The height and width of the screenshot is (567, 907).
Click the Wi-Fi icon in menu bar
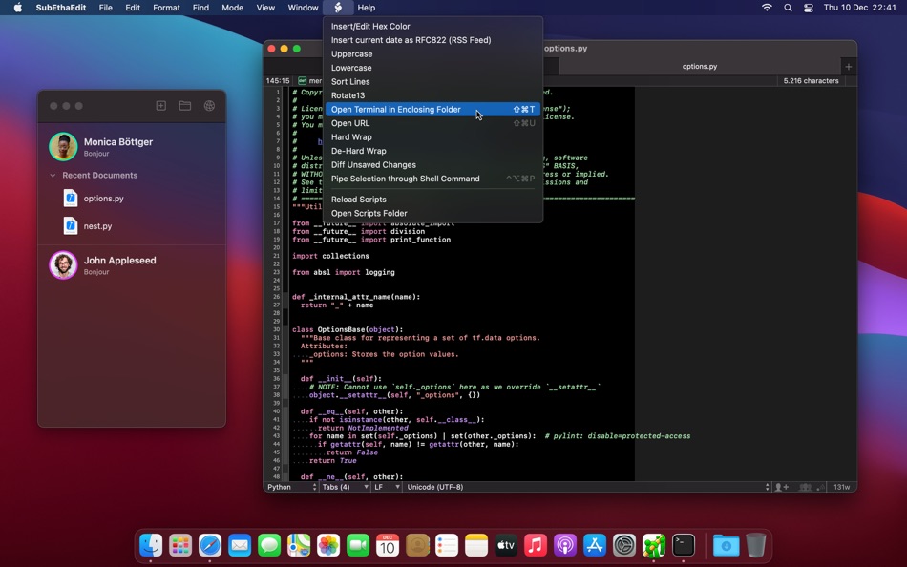point(767,8)
